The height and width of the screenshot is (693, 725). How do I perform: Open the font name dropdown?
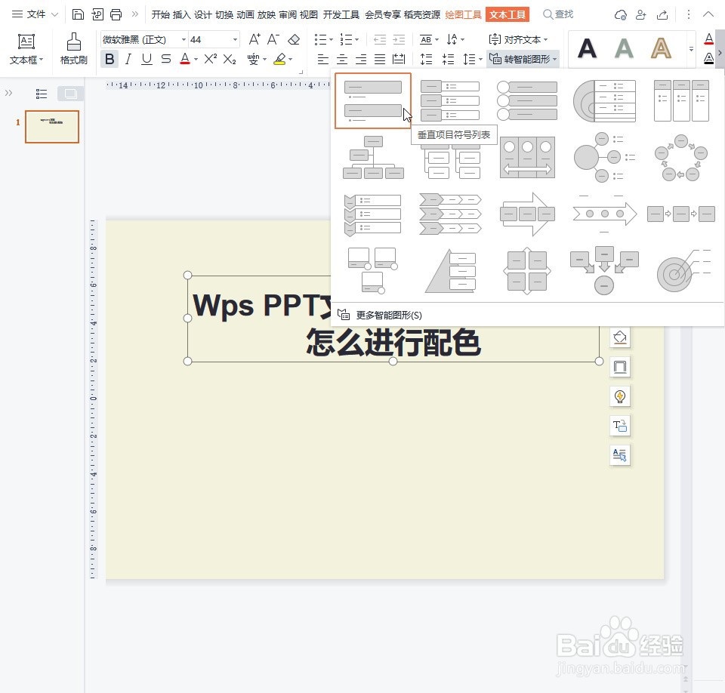tap(184, 40)
